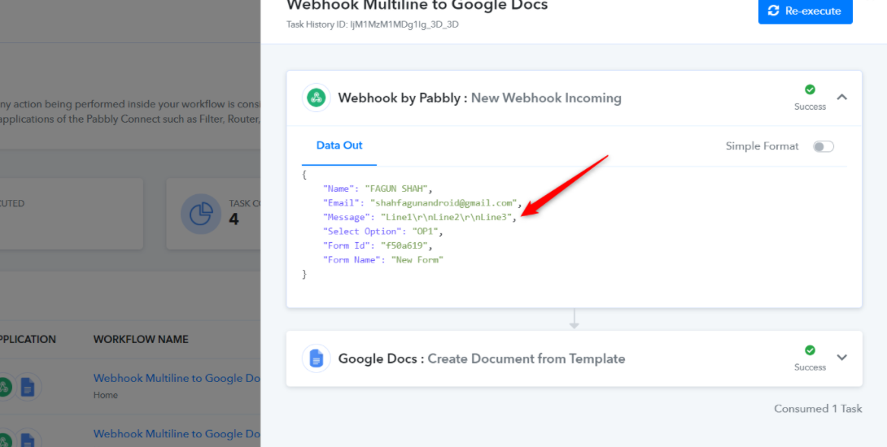
Task: Collapse the Webhook by Pabbly step chevron
Action: point(842,98)
